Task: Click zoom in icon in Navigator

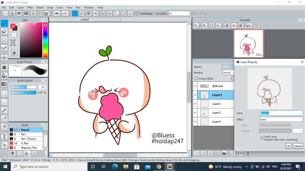Action: [x=204, y=26]
